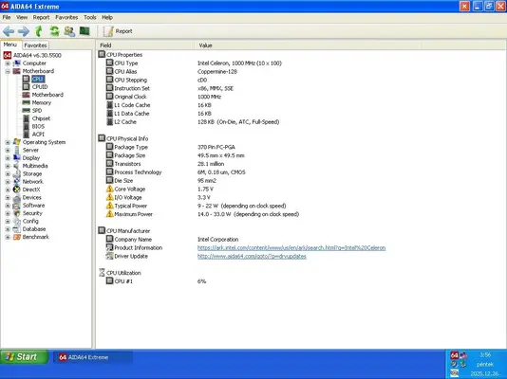Open the Favorites menu
Viewport: 507px width, 379px height.
66,17
